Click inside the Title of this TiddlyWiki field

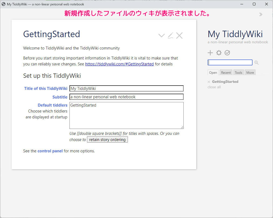127,88
